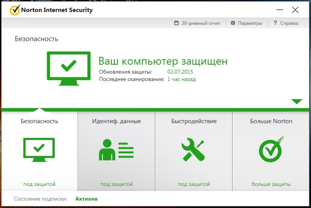Click the Активна subscription status link
The height and width of the screenshot is (208, 311).
pos(86,199)
